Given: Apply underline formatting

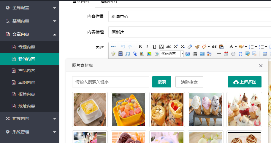Looking at the screenshot, I should click(154, 47).
